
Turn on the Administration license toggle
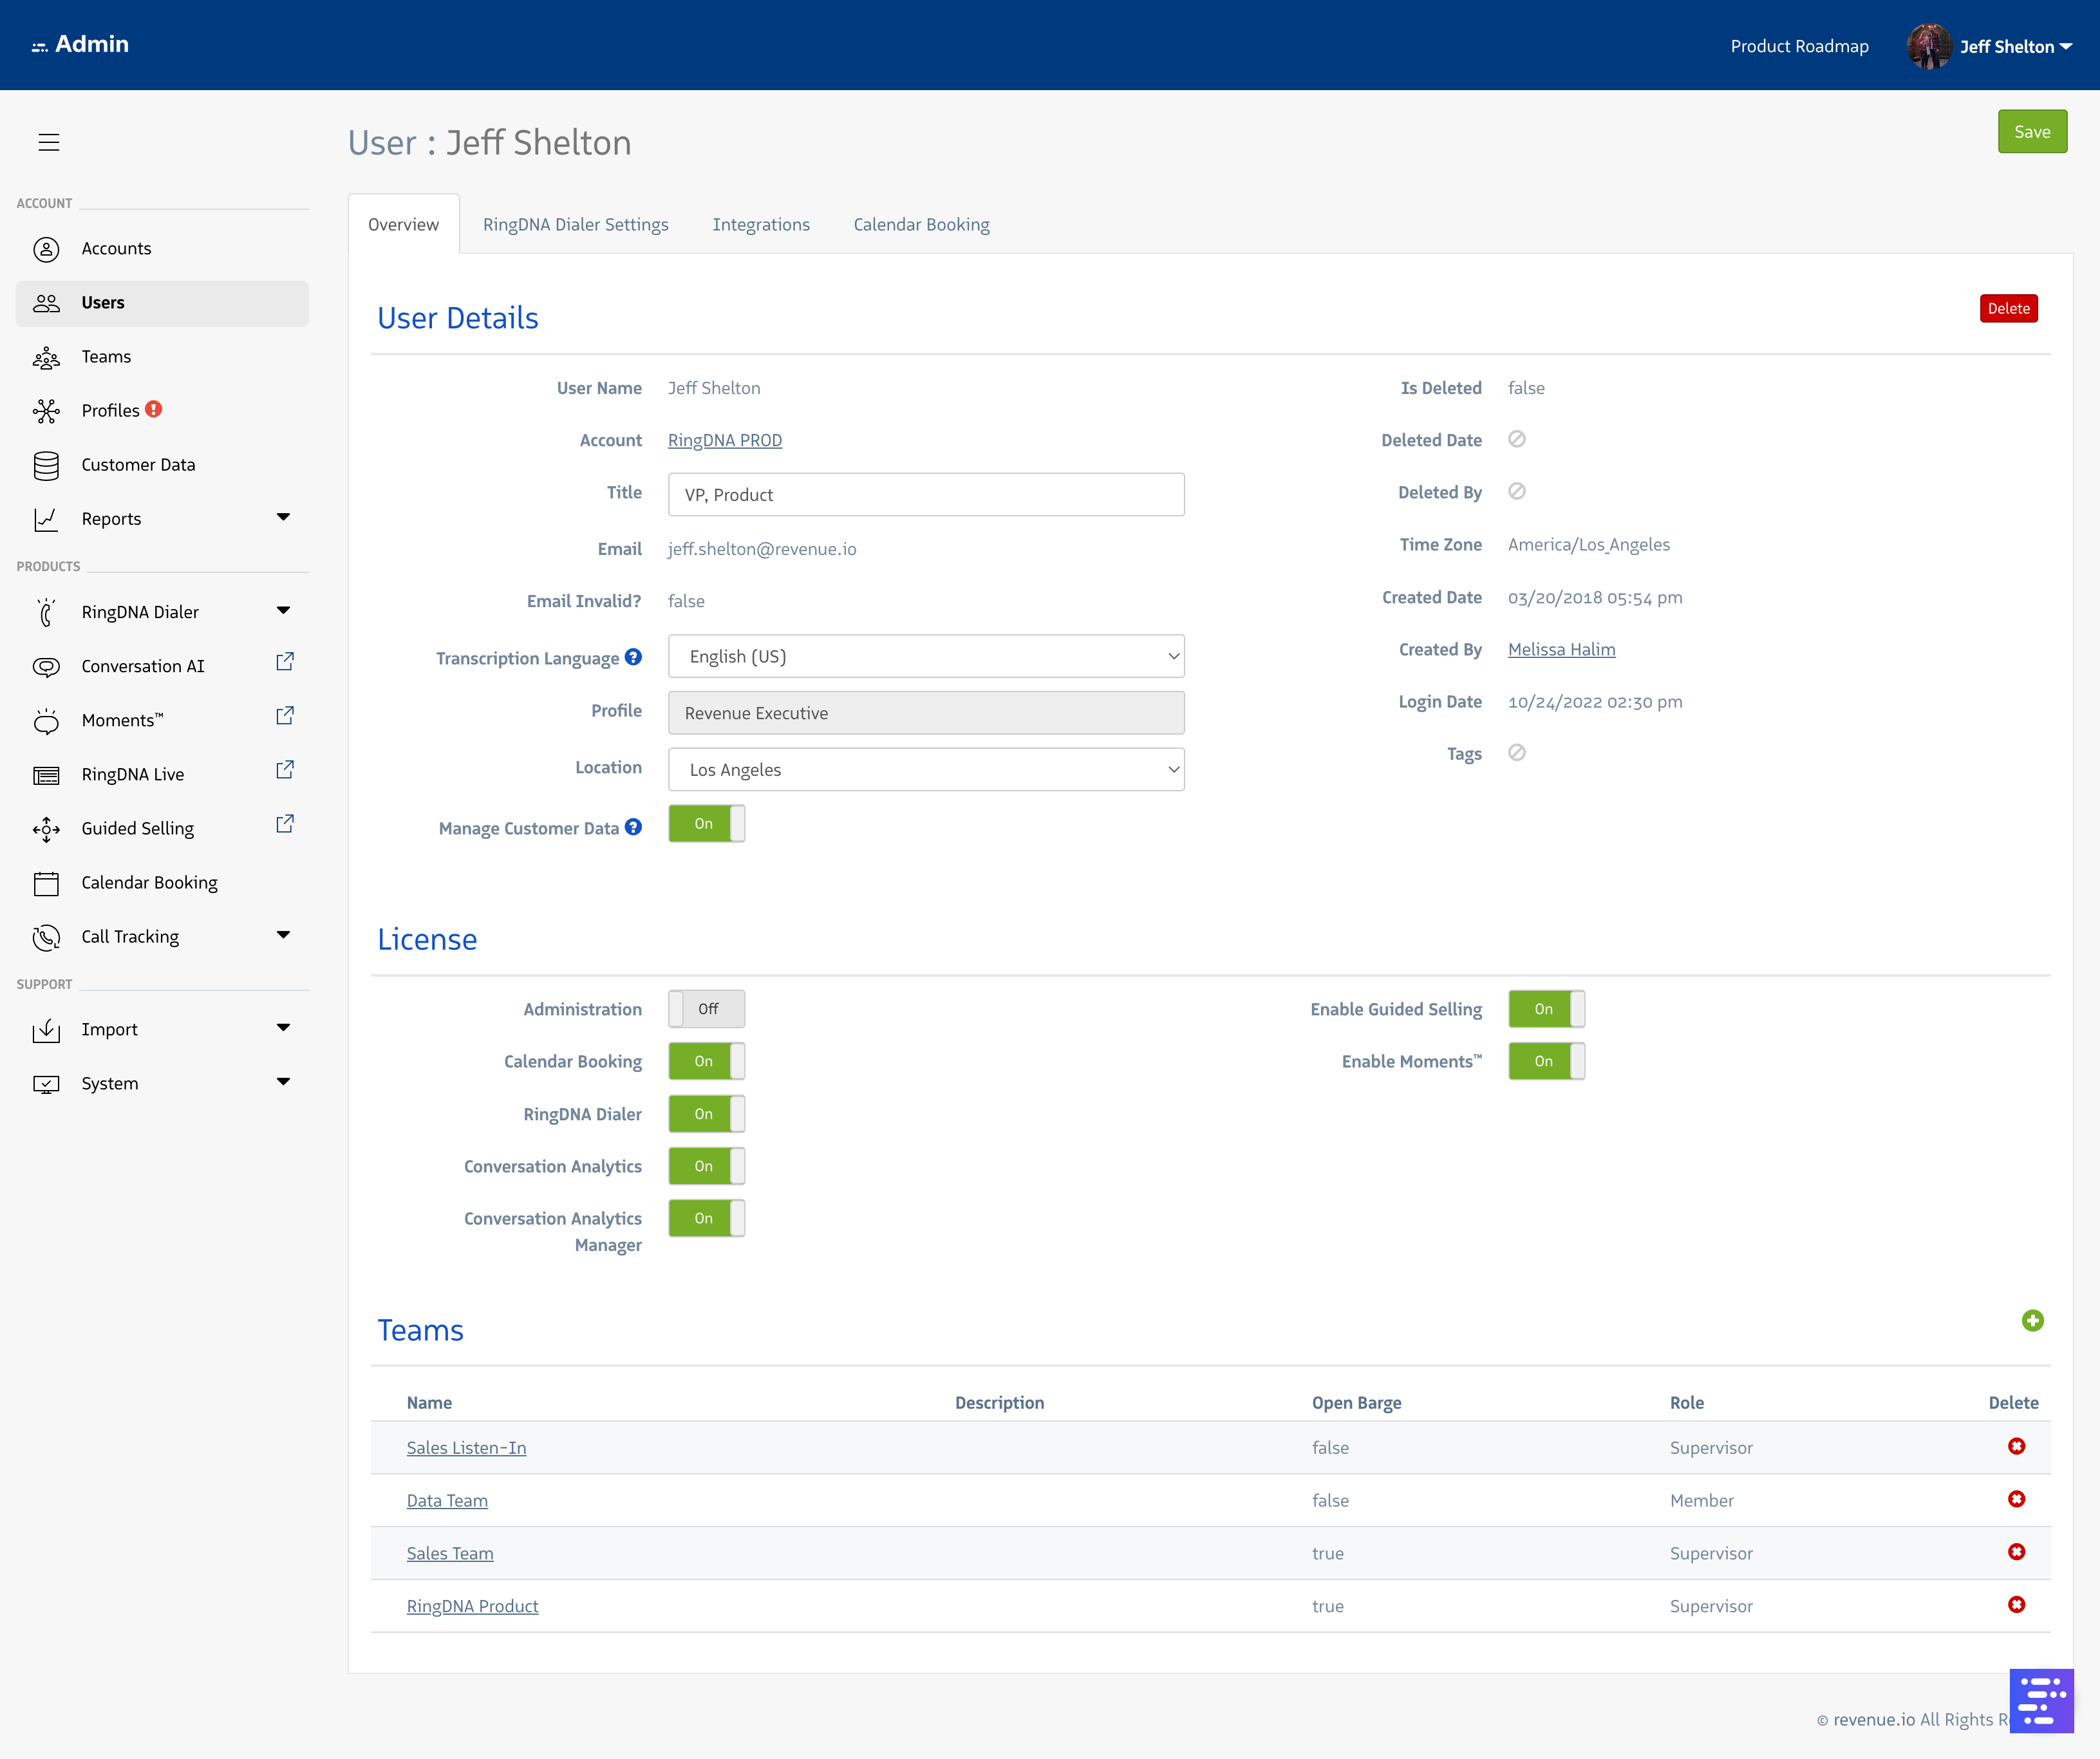(x=706, y=1009)
